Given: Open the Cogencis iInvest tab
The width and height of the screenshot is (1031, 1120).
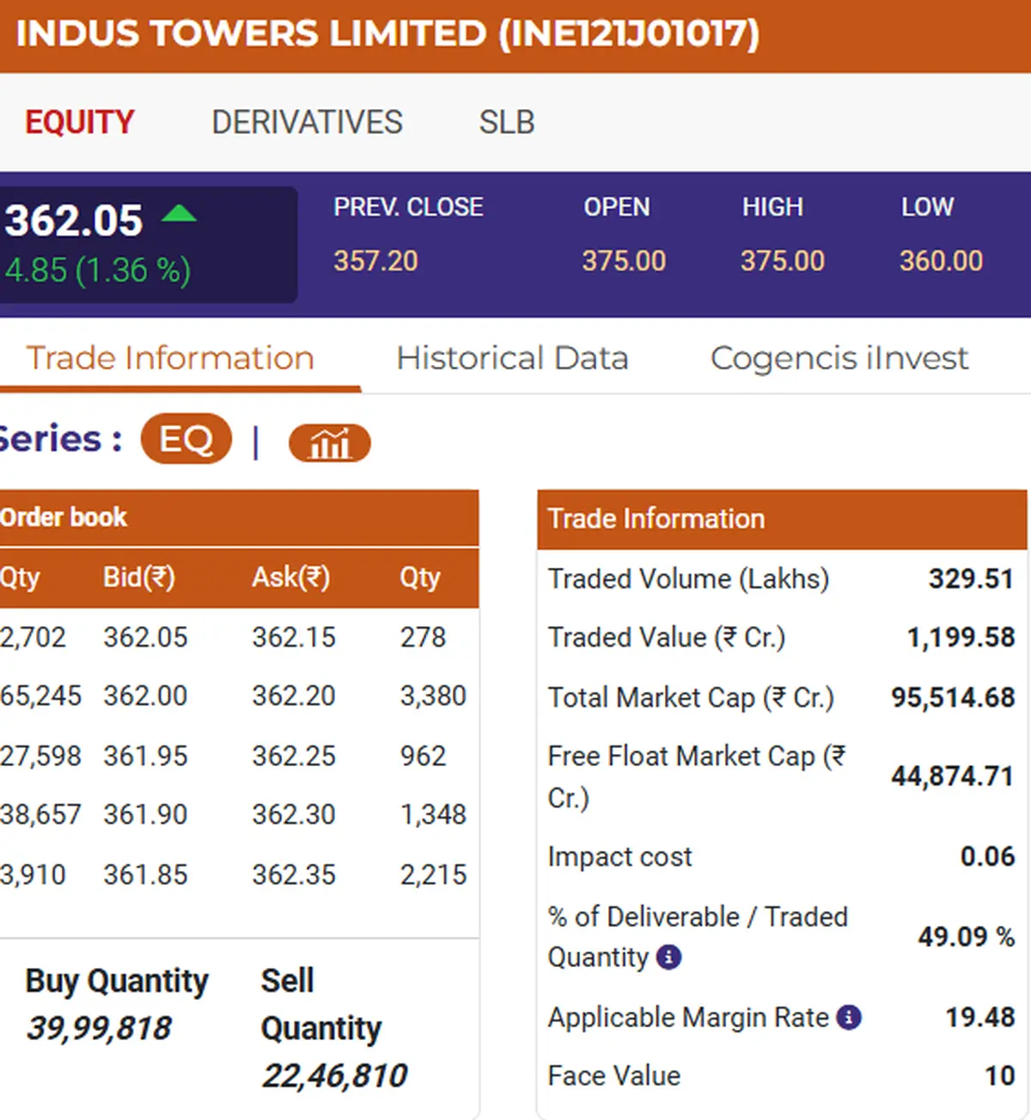Looking at the screenshot, I should coord(839,357).
